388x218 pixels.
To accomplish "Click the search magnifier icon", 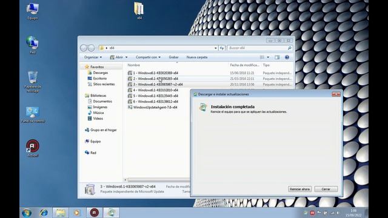I will click(289, 48).
